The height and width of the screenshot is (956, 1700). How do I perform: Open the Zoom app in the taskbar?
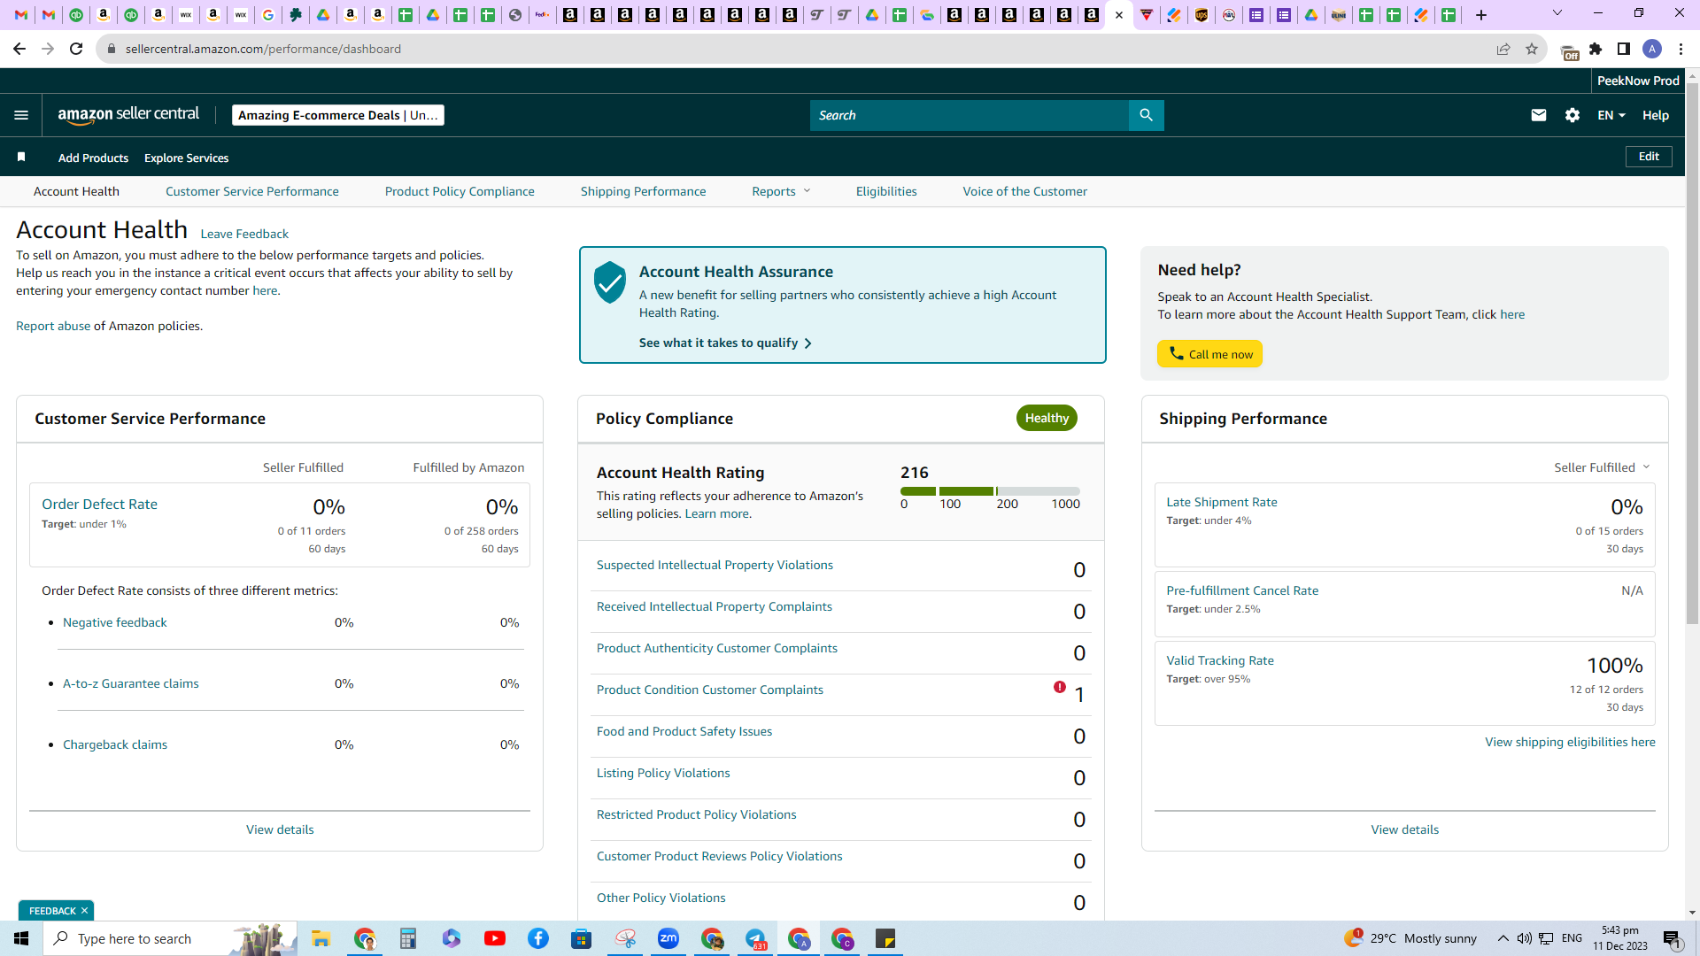pos(668,938)
